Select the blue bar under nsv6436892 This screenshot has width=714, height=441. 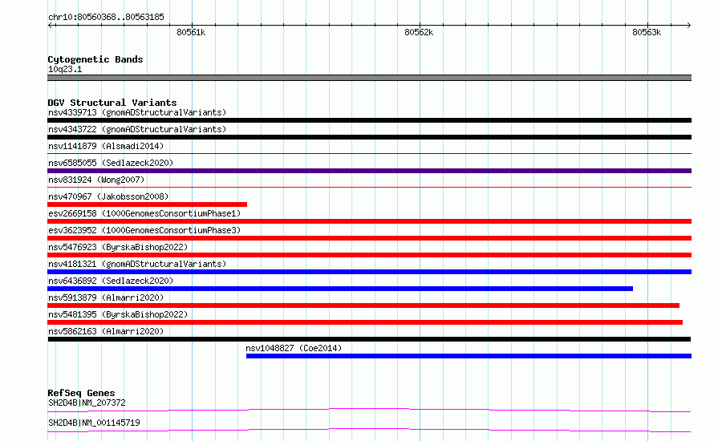(x=340, y=289)
